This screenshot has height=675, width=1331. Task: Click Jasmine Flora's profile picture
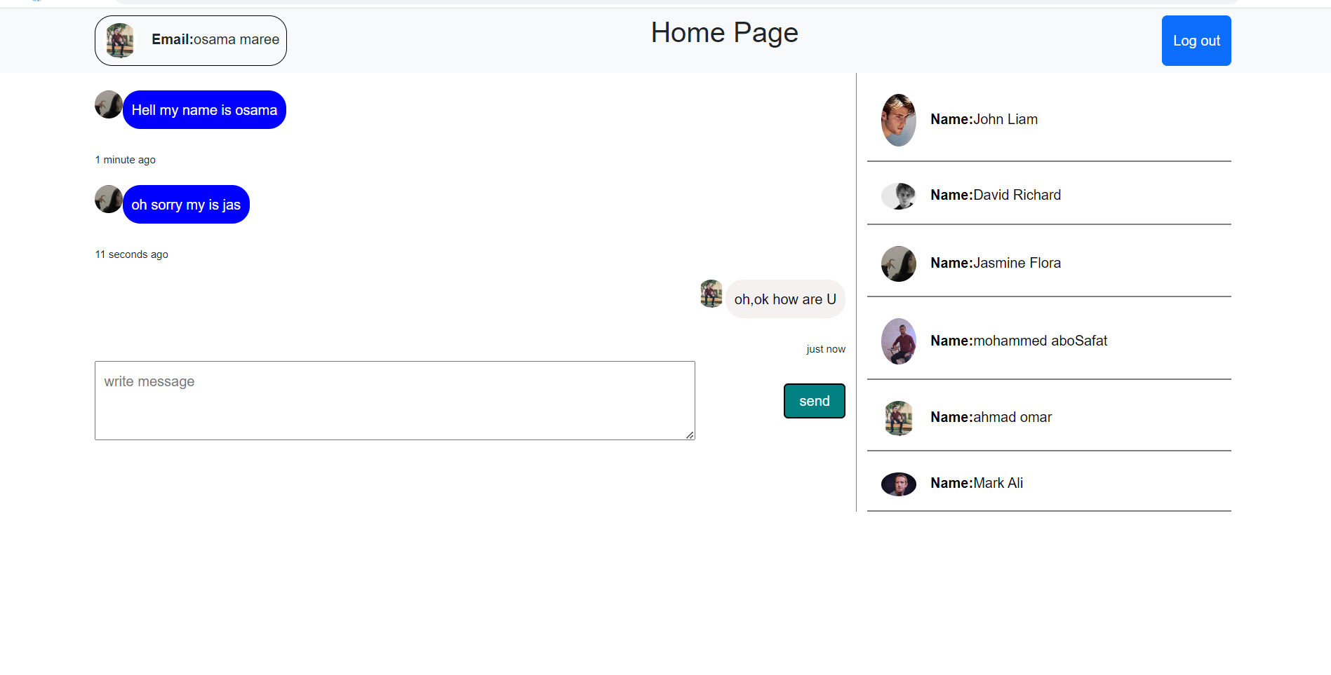[x=898, y=264]
